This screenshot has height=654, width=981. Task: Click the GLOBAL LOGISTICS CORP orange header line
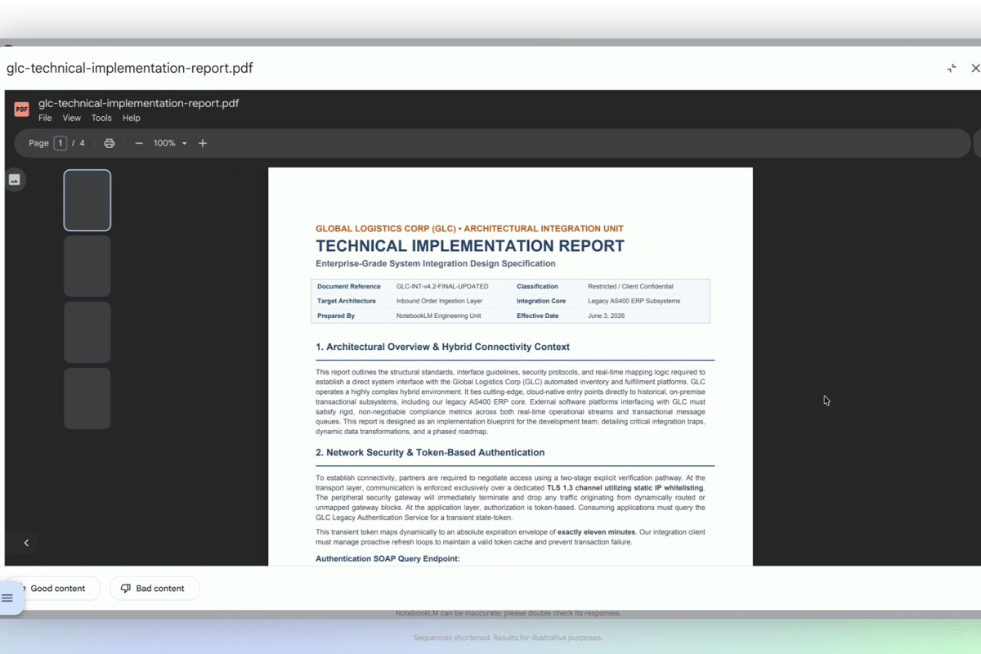click(469, 229)
